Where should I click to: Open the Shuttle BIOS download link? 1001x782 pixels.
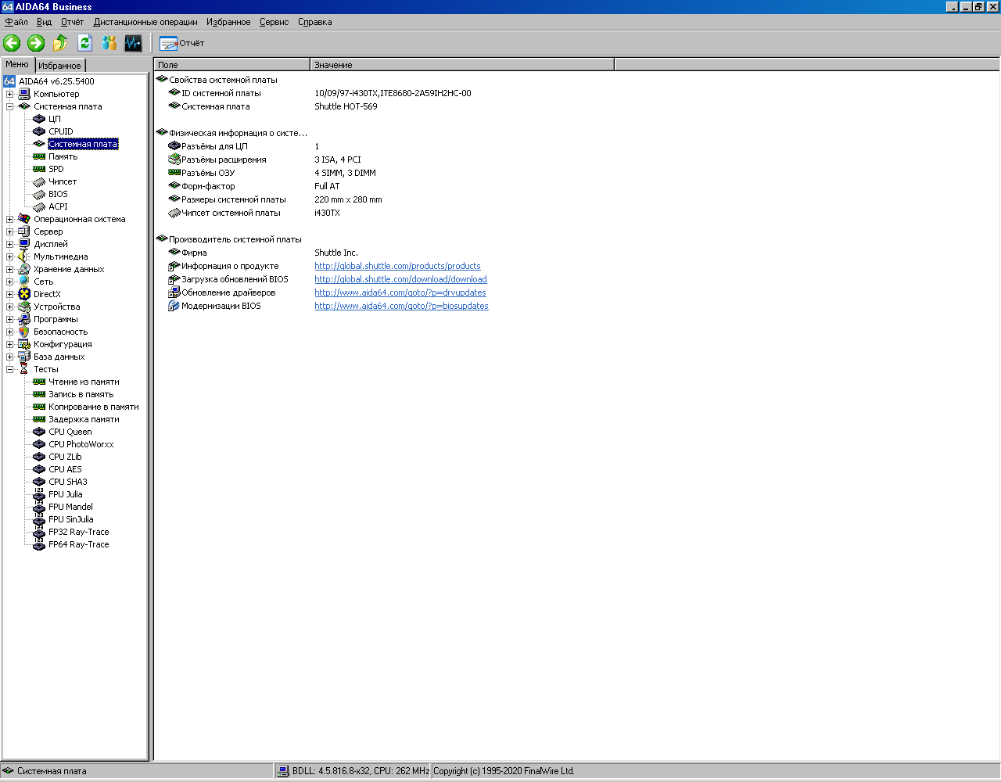point(400,279)
